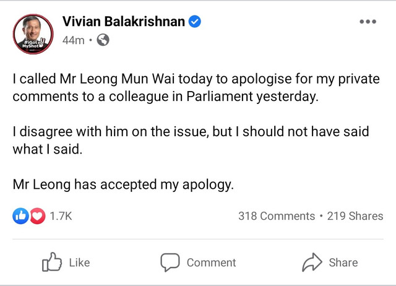Open the 318 Comments link

(277, 216)
